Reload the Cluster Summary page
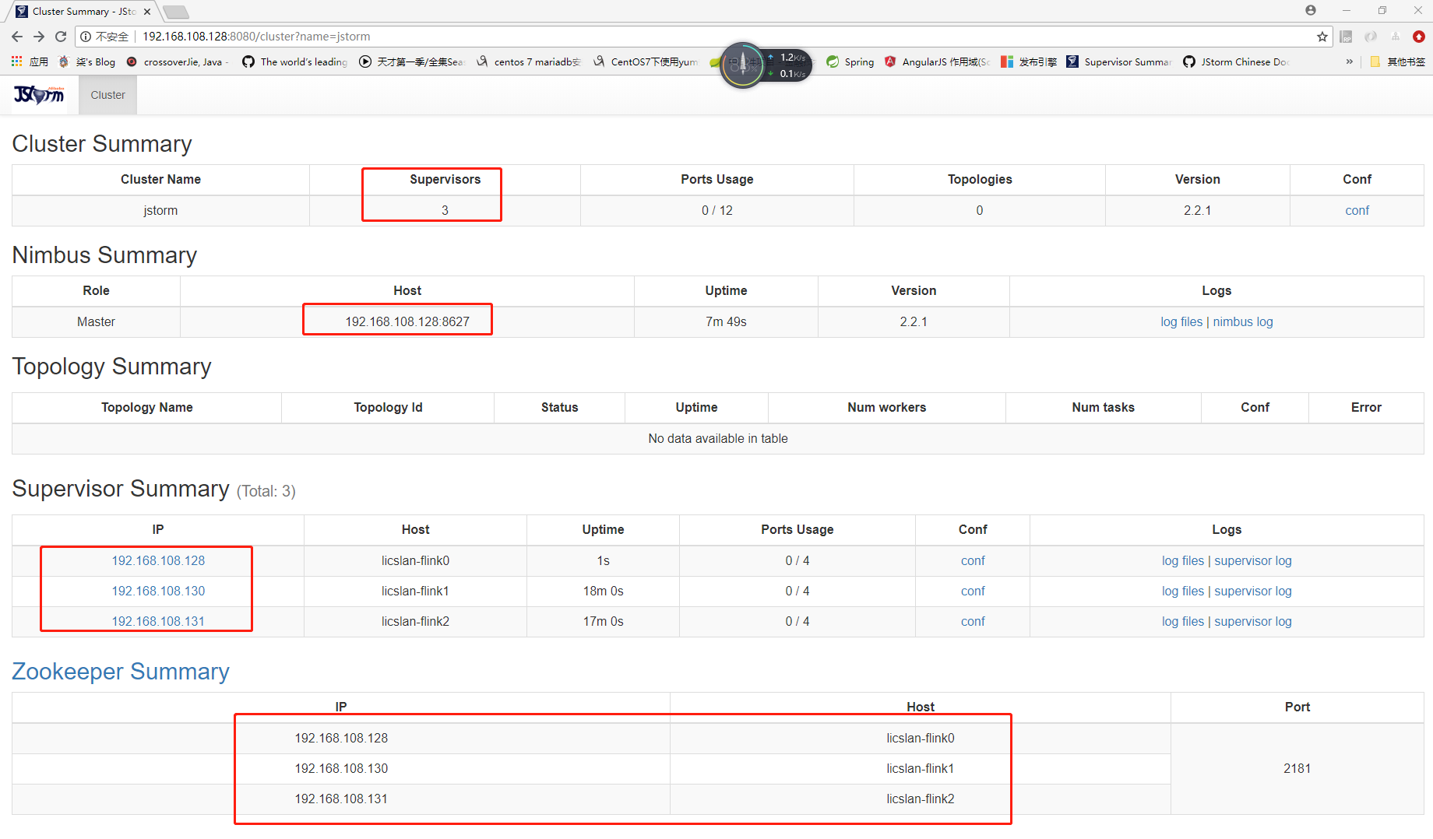Screen dimensions: 1433x839 [x=61, y=37]
